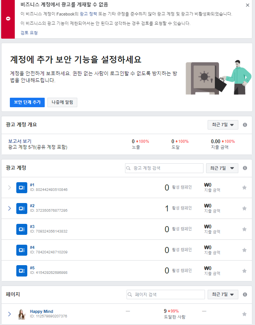Viewport: 255px width, 325px height.
Task: Click info icon in 페이지 section header
Action: (x=245, y=295)
